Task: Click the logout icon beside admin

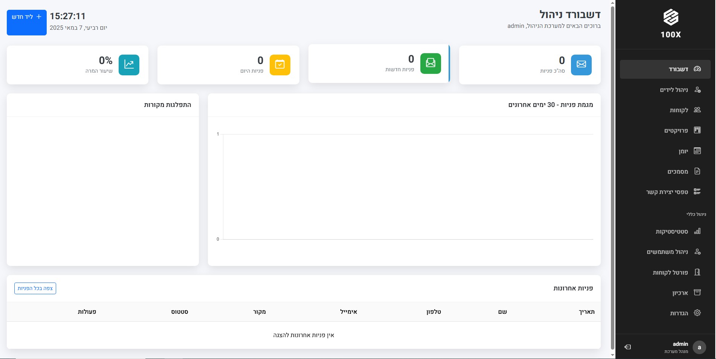Action: (x=627, y=347)
